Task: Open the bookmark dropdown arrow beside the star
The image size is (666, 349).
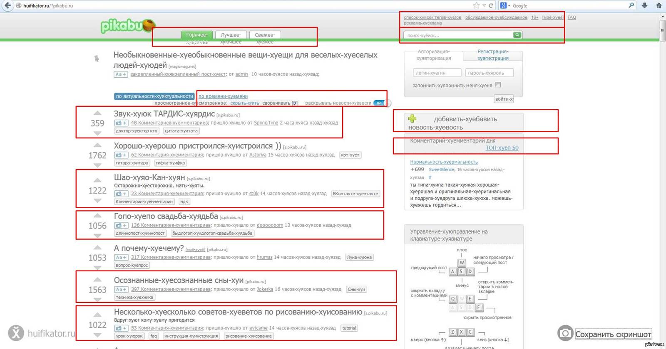Action: tap(484, 6)
